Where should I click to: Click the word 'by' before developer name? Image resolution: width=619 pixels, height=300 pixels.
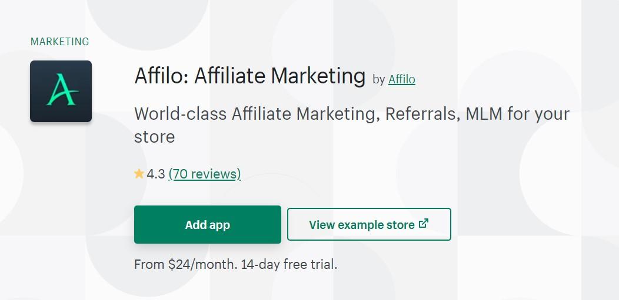pos(379,79)
